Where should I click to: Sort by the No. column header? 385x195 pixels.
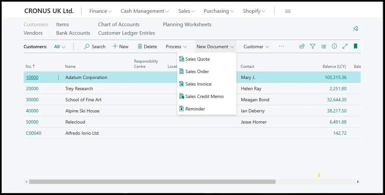point(30,66)
